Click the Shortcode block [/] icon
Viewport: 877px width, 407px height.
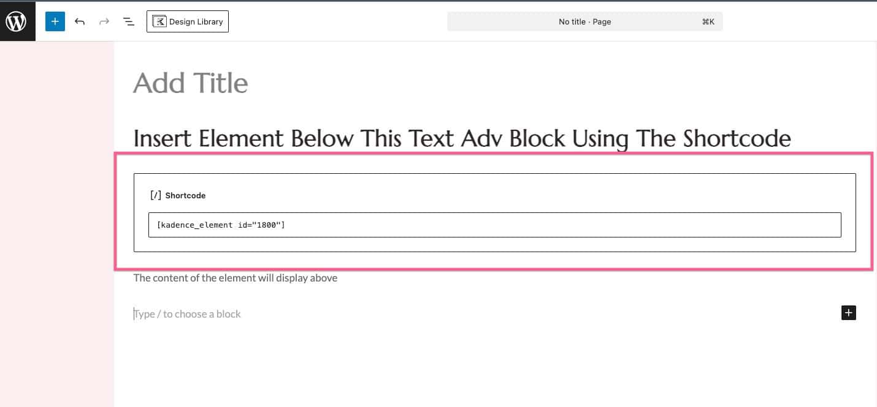tap(155, 195)
